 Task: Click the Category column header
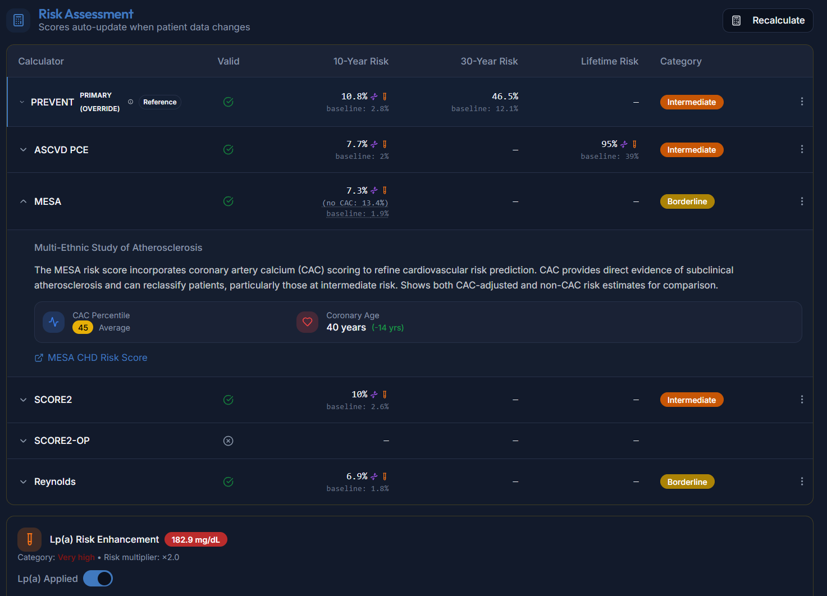coord(681,61)
